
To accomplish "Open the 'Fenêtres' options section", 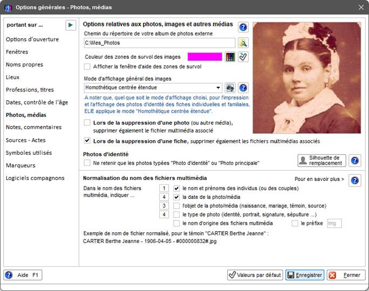I will (17, 52).
